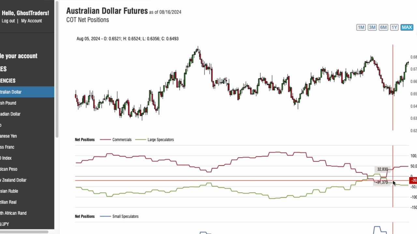Click the Aug 05, 2024 OHLC readout
The width and height of the screenshot is (417, 234).
coord(127,39)
